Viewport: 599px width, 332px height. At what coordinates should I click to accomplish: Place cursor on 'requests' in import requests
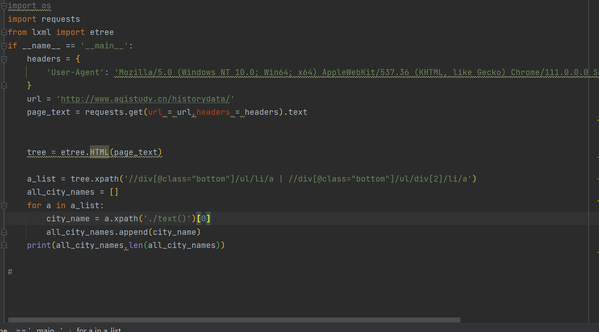coord(60,19)
